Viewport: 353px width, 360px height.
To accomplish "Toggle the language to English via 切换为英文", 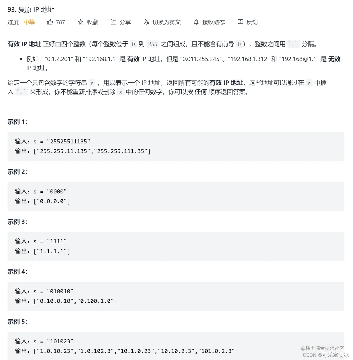I will pos(167,22).
